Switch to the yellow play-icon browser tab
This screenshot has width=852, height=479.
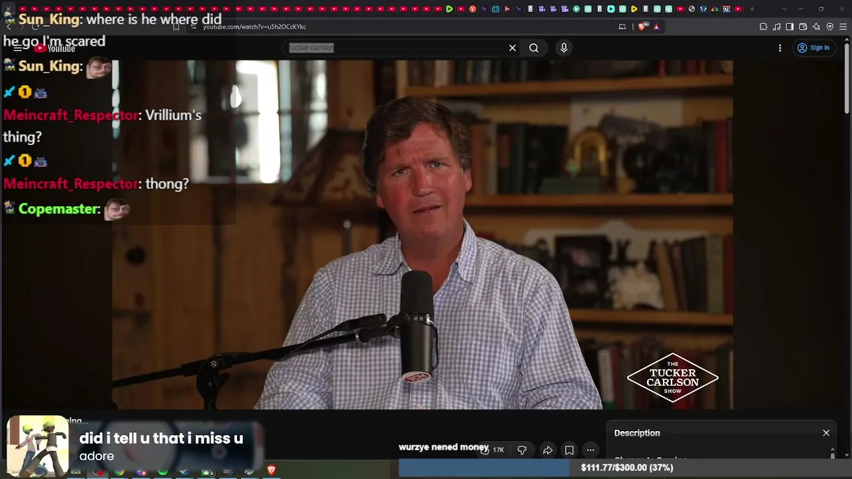[634, 9]
